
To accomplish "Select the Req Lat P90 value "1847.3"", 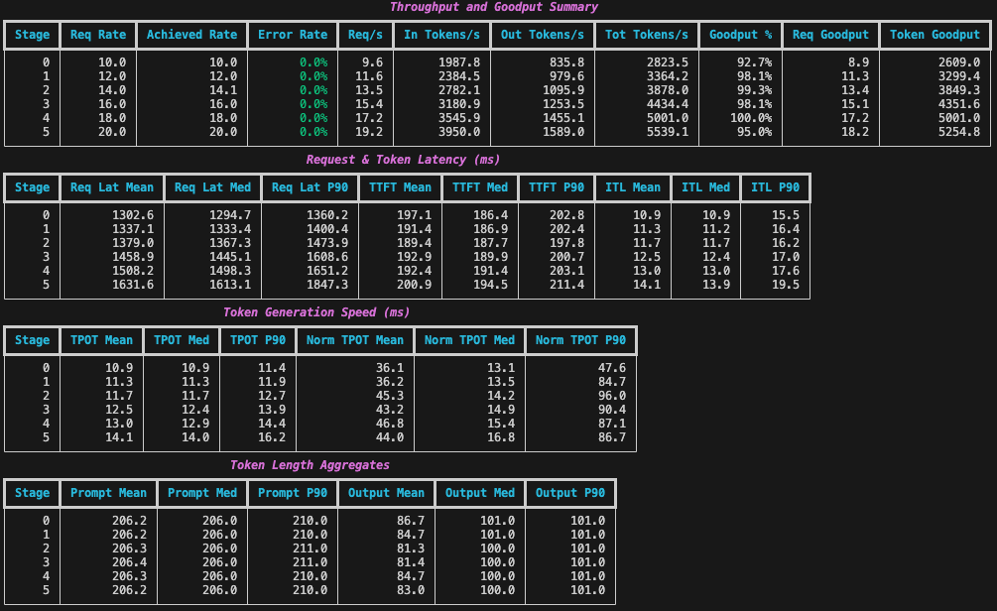I will click(x=327, y=285).
